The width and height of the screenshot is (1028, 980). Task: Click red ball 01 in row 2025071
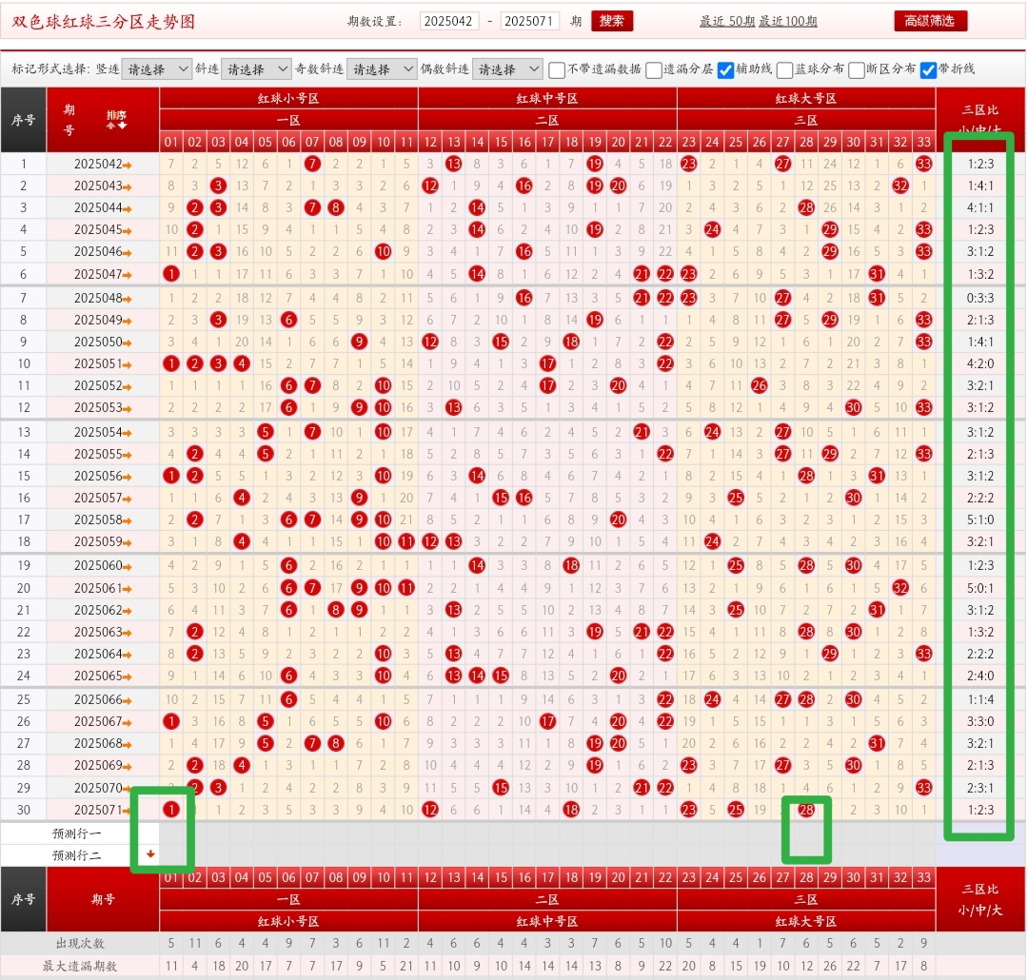(x=170, y=810)
